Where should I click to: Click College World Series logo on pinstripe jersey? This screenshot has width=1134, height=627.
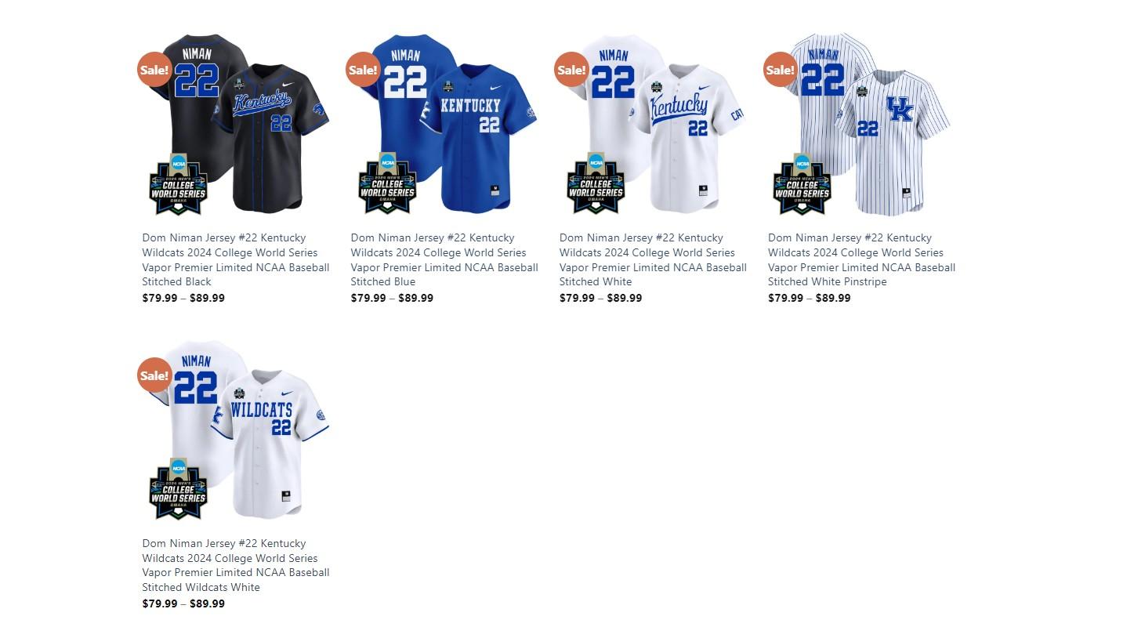pyautogui.click(x=802, y=184)
